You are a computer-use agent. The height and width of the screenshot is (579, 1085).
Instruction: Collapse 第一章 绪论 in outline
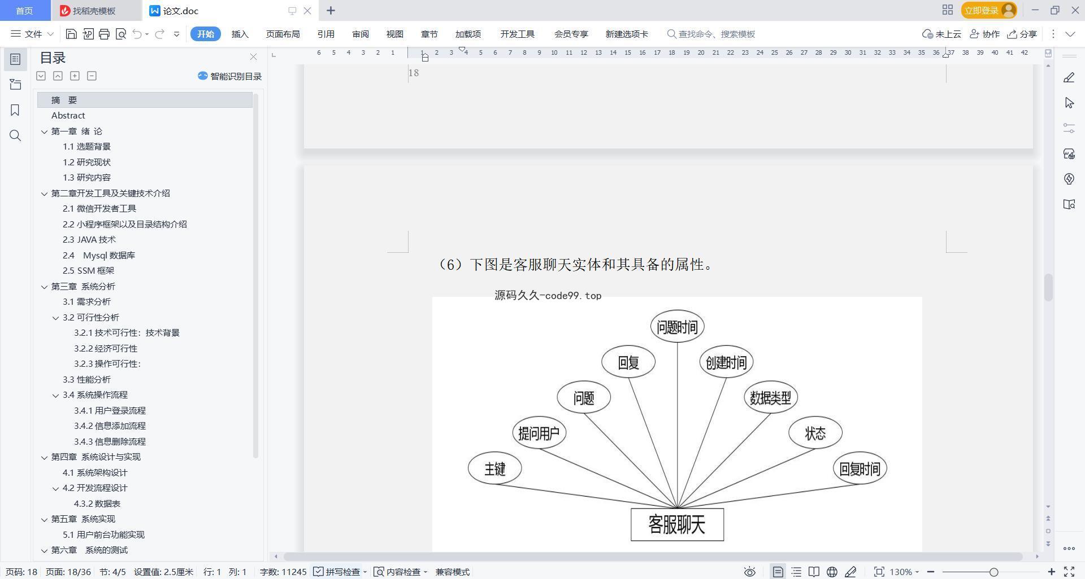[x=44, y=131]
